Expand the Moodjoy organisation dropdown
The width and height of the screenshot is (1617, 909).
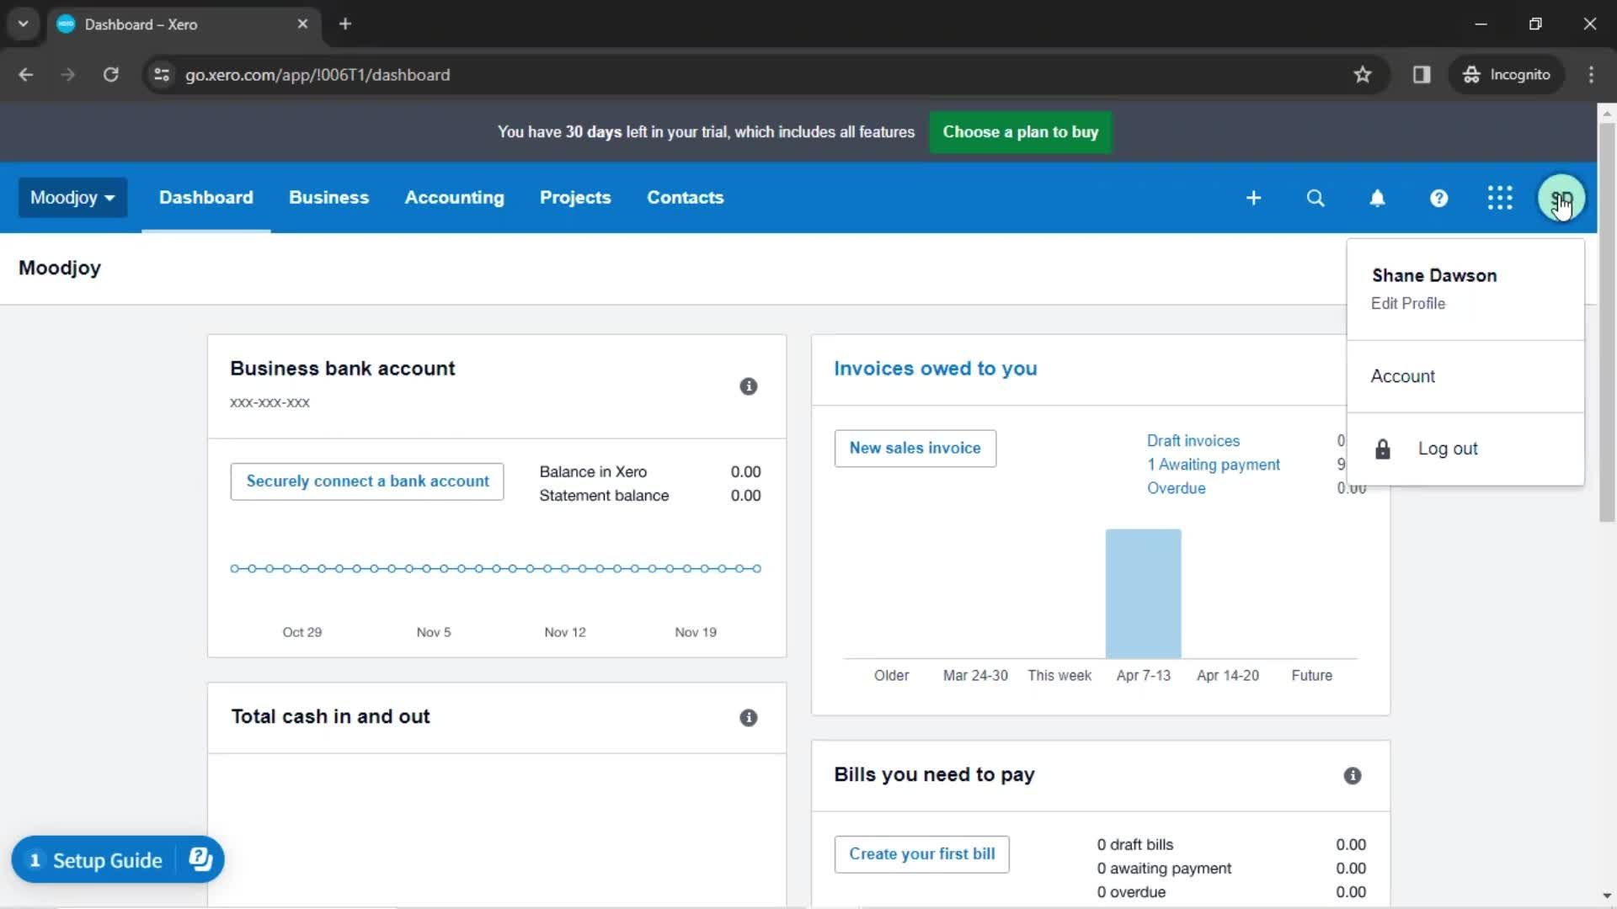(72, 198)
